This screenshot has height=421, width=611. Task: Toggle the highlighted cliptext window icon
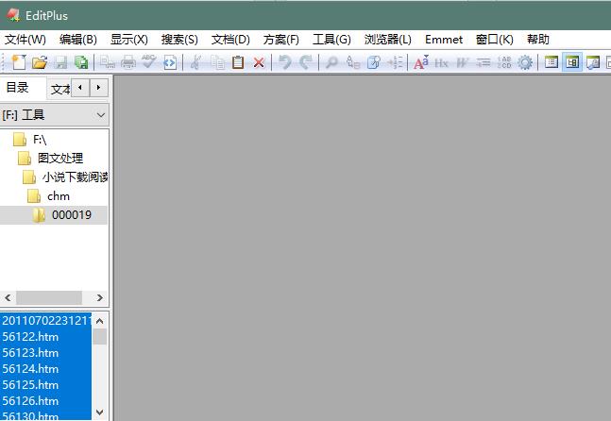tap(572, 62)
